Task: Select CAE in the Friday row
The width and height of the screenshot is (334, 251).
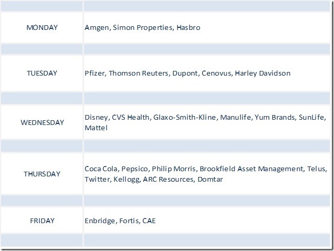Action: [149, 221]
